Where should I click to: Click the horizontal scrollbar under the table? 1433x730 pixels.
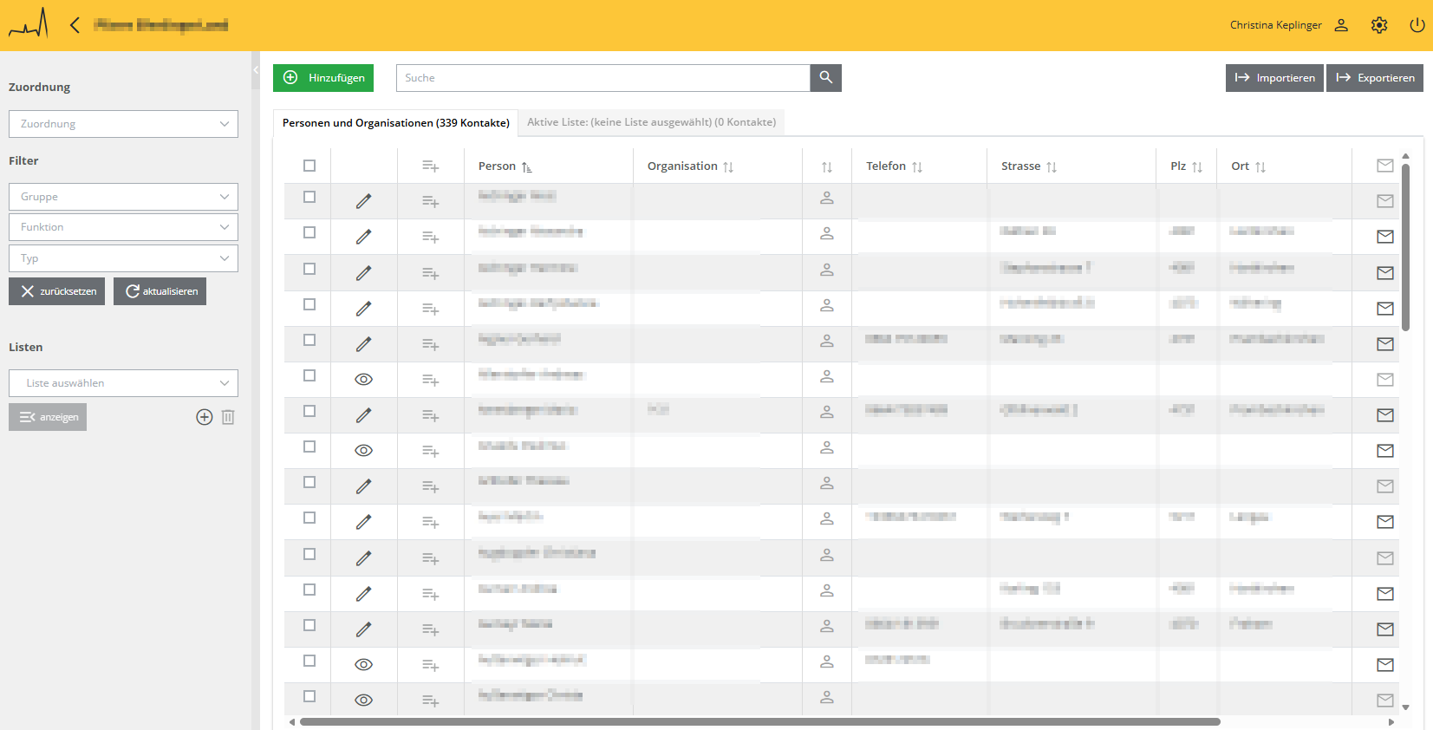pyautogui.click(x=760, y=721)
